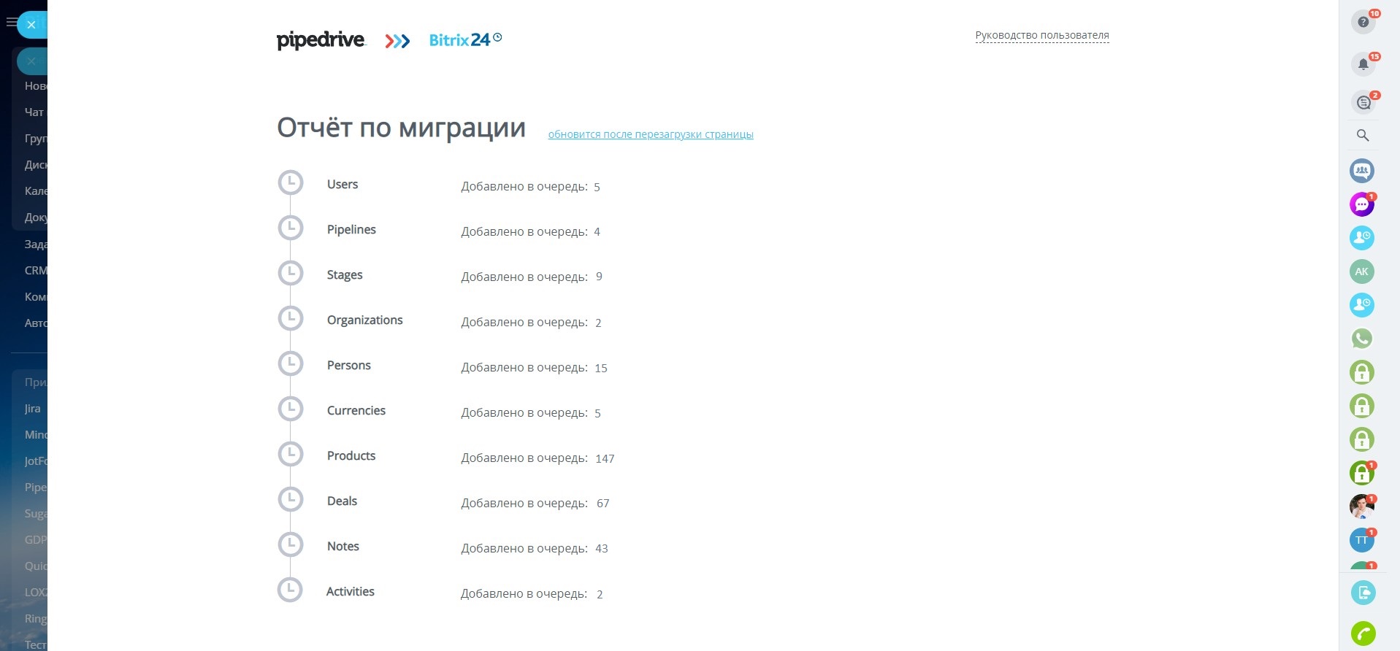Click the clock status icon for Users

pyautogui.click(x=291, y=182)
